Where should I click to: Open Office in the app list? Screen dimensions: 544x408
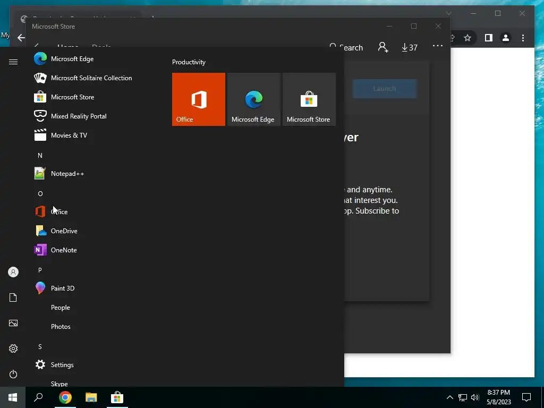52,211
